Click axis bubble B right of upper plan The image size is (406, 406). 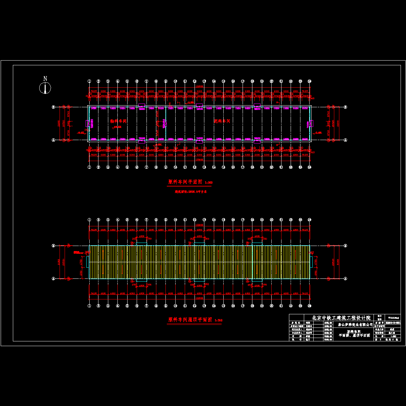point(345,107)
